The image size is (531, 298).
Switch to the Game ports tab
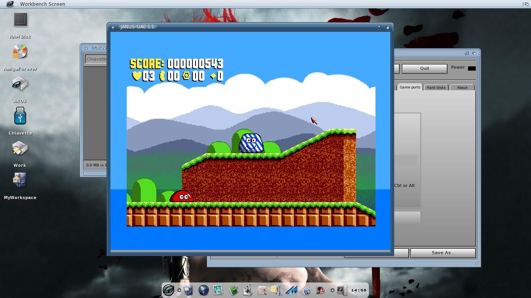click(x=410, y=87)
